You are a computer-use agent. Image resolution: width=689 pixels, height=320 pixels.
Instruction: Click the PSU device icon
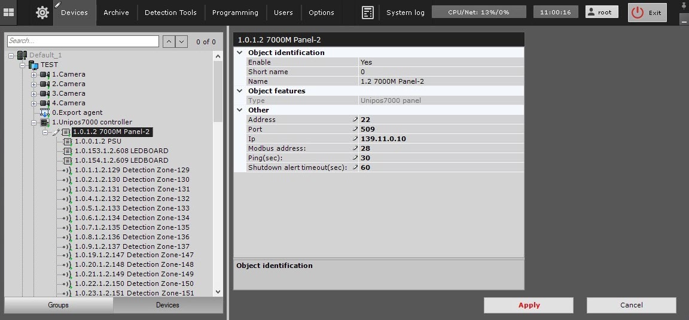(67, 141)
